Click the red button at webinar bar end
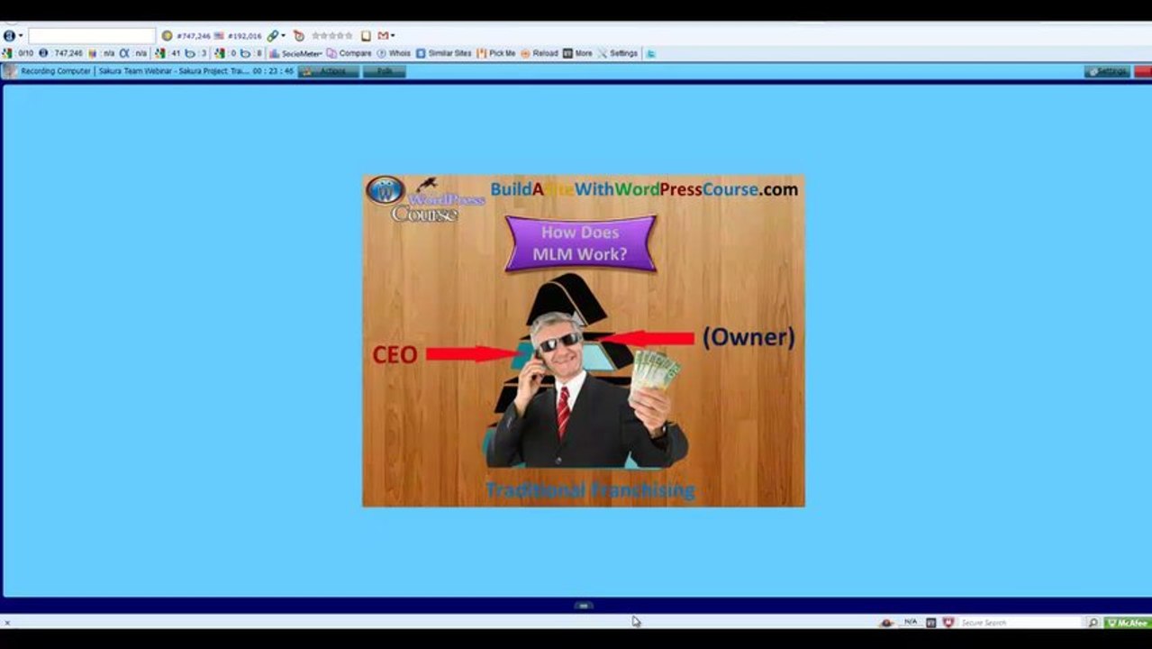This screenshot has height=649, width=1152. pos(1142,71)
